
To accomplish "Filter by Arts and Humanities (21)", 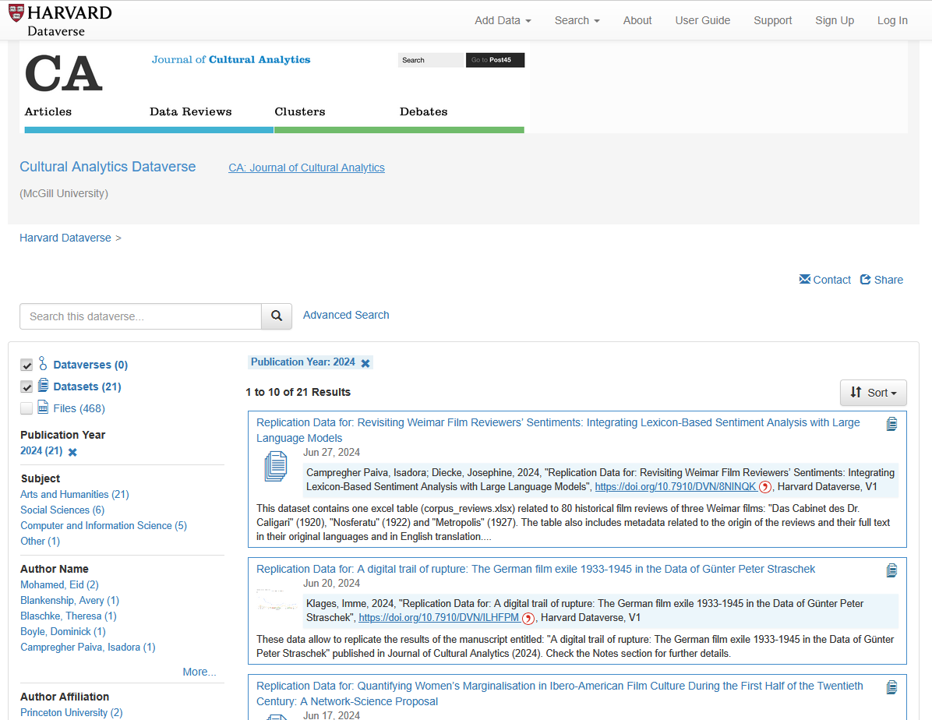I will 75,495.
